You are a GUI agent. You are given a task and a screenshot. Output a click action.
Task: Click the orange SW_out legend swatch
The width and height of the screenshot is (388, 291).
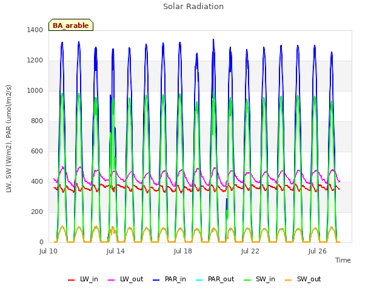(x=289, y=280)
